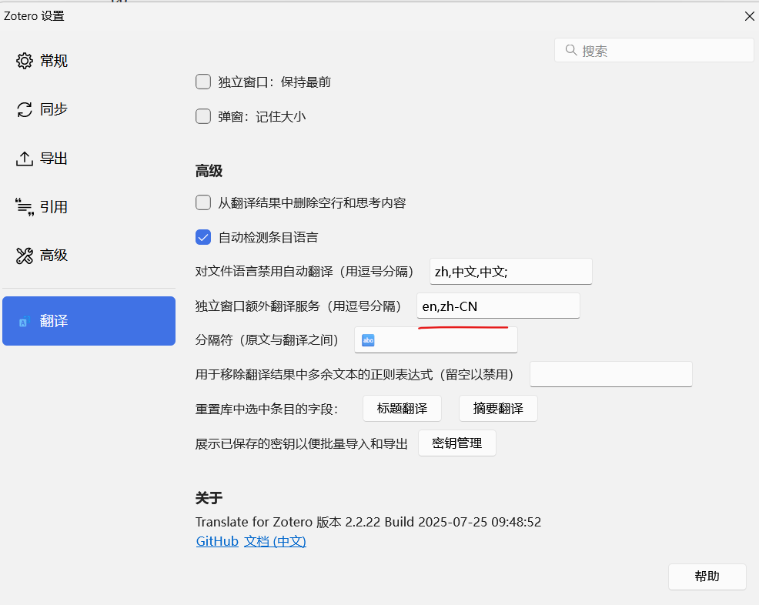Open the 引用 quotation mark icon
Screen dimensions: 759x605
pyautogui.click(x=24, y=206)
